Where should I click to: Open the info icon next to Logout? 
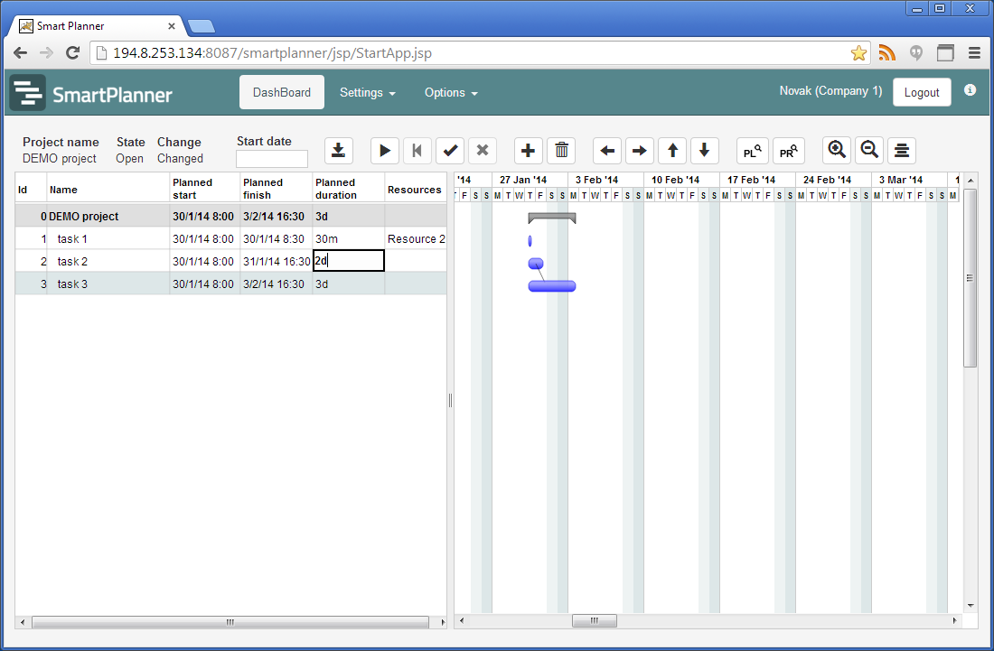(970, 90)
